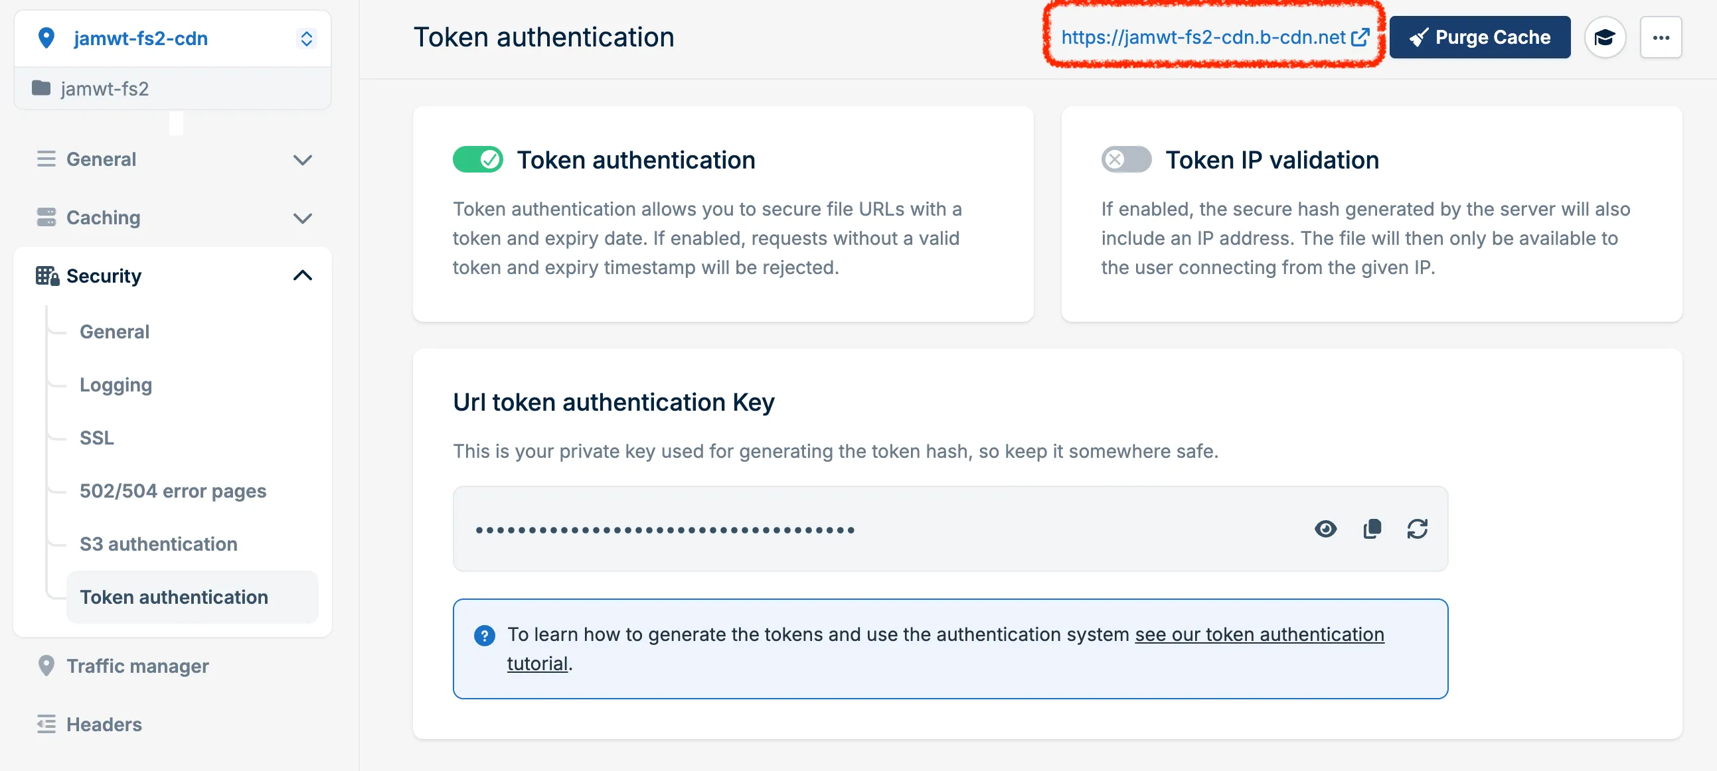
Task: Reveal the key with eye icon
Action: click(x=1325, y=529)
